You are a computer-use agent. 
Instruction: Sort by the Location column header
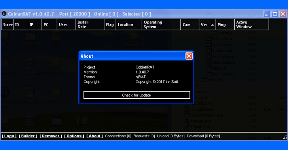pyautogui.click(x=129, y=24)
